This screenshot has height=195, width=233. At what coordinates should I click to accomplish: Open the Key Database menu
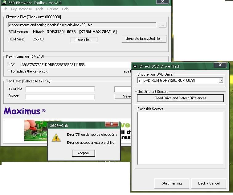[21, 9]
